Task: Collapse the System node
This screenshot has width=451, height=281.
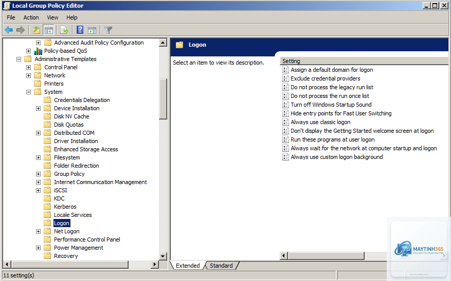Action: [x=28, y=92]
